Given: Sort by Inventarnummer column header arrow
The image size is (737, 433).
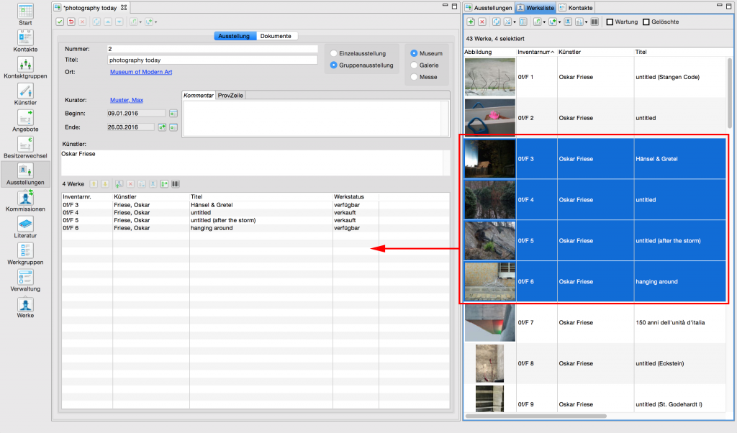Looking at the screenshot, I should (552, 52).
